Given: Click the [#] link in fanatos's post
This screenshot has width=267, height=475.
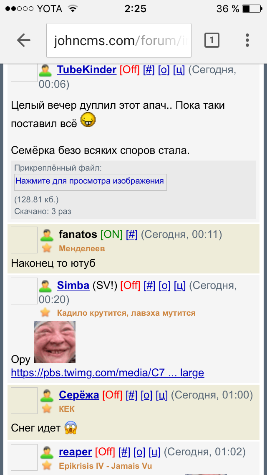Looking at the screenshot, I should coord(131,234).
